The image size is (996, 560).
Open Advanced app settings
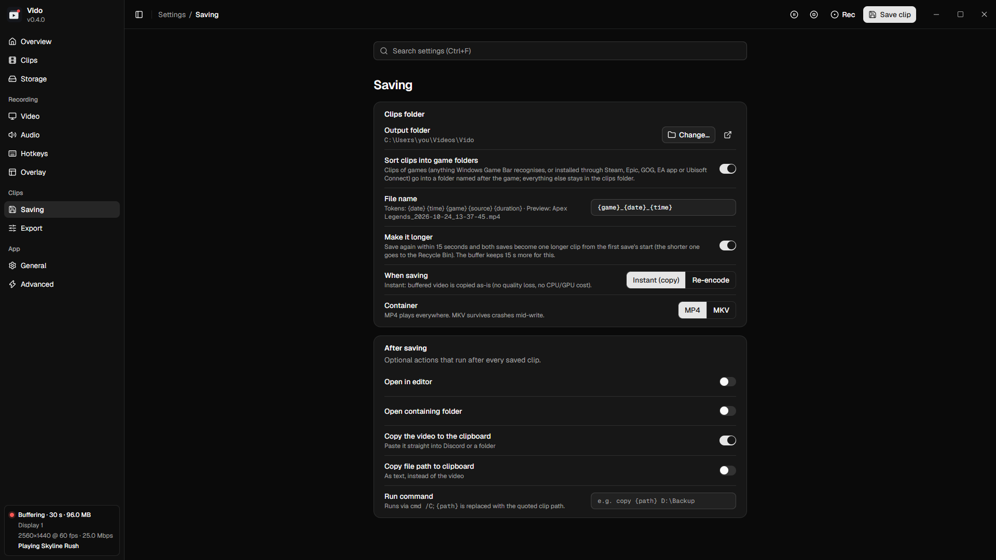pos(62,284)
